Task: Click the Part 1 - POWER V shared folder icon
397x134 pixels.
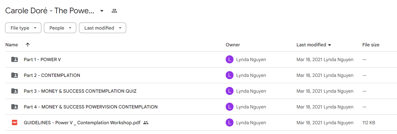Action: 15,59
